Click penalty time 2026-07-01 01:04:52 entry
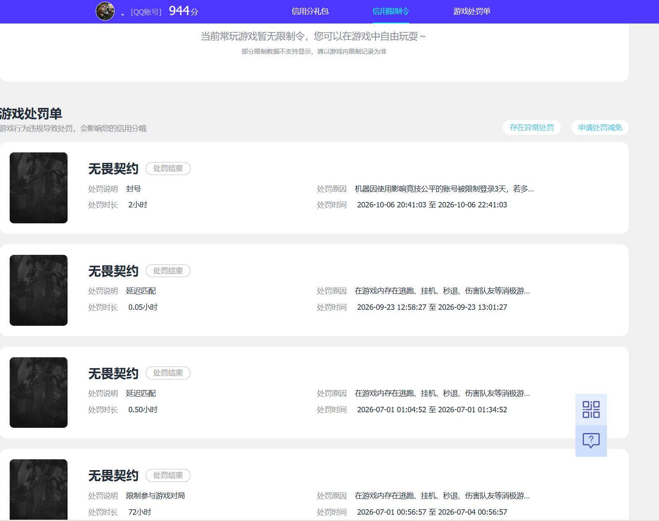 tap(432, 410)
